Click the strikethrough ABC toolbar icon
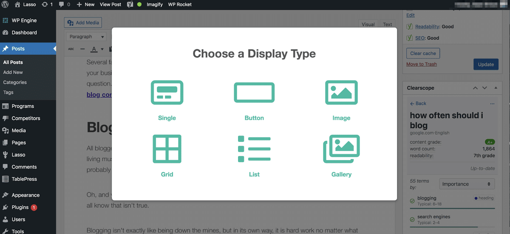The image size is (510, 234). 71,49
